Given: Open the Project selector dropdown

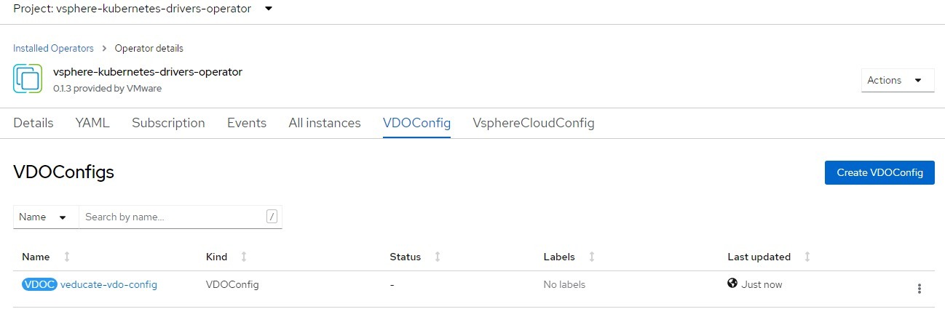Looking at the screenshot, I should 143,9.
